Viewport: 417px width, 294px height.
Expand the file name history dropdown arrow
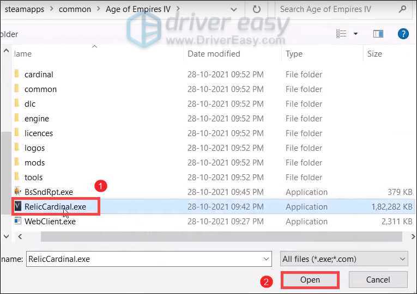coord(266,259)
